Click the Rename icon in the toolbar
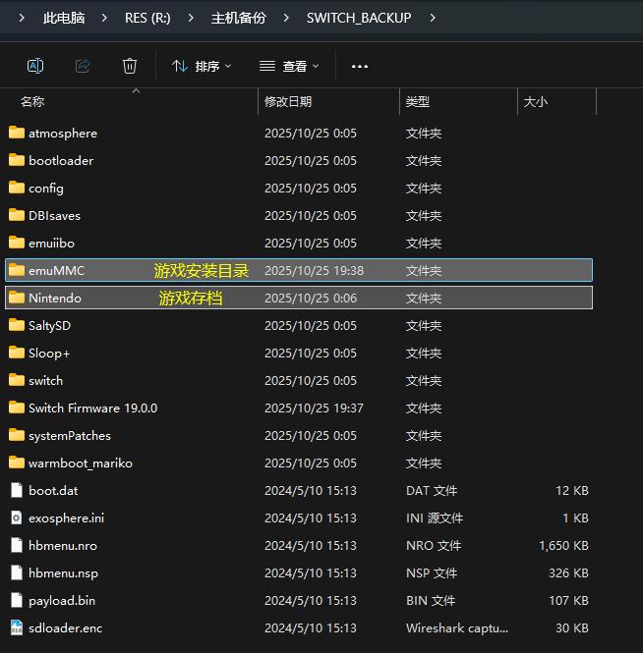The height and width of the screenshot is (653, 643). 35,66
